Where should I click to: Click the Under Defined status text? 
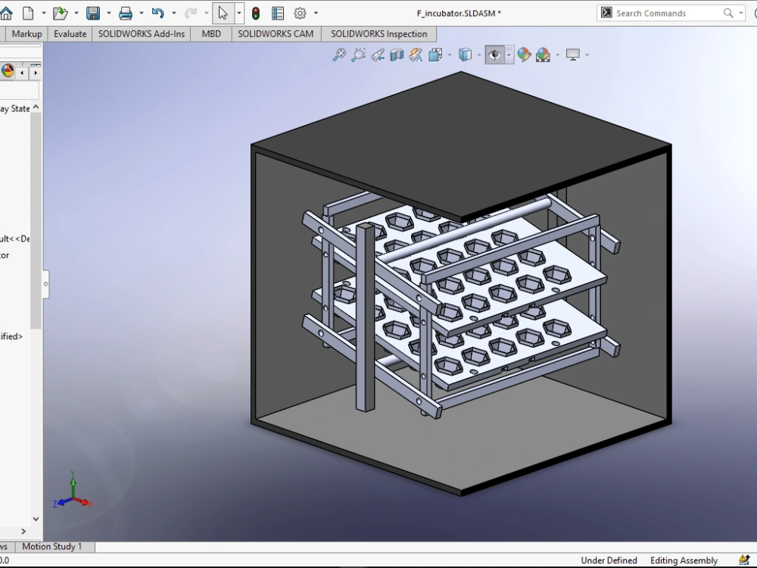pos(609,560)
